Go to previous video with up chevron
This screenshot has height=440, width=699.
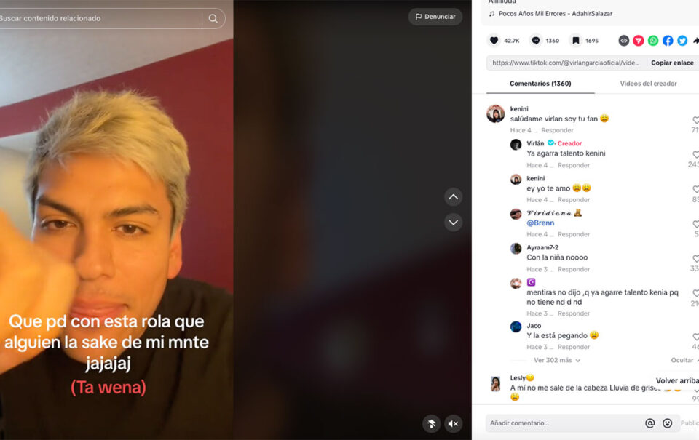(x=454, y=197)
